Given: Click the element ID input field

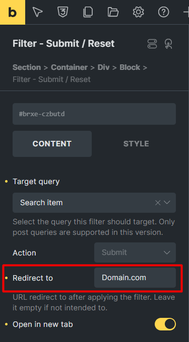Looking at the screenshot, I should click(x=94, y=114).
